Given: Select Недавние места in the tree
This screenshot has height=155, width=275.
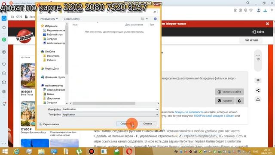Looking at the screenshot, I should (x=56, y=30).
